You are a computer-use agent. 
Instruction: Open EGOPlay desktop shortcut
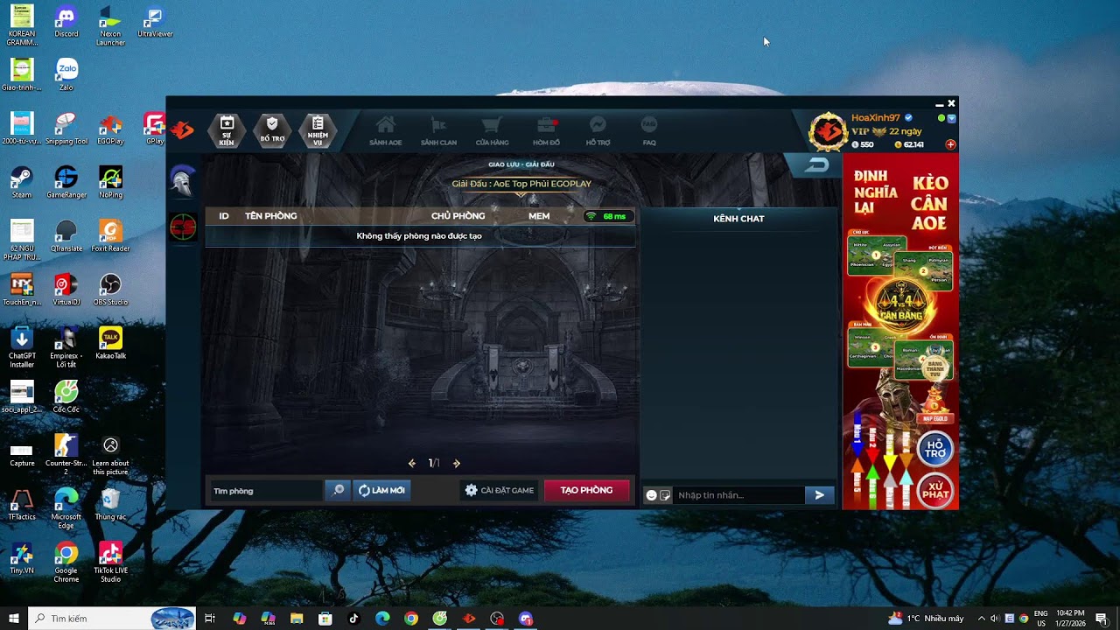pos(110,129)
